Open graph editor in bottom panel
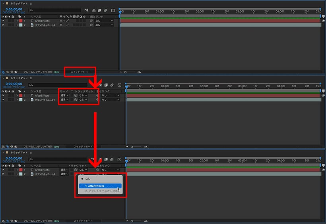 [119, 159]
